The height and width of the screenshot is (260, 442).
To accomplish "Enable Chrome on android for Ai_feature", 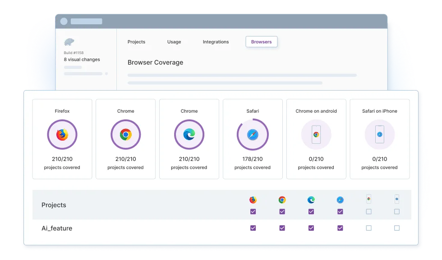I will [368, 228].
